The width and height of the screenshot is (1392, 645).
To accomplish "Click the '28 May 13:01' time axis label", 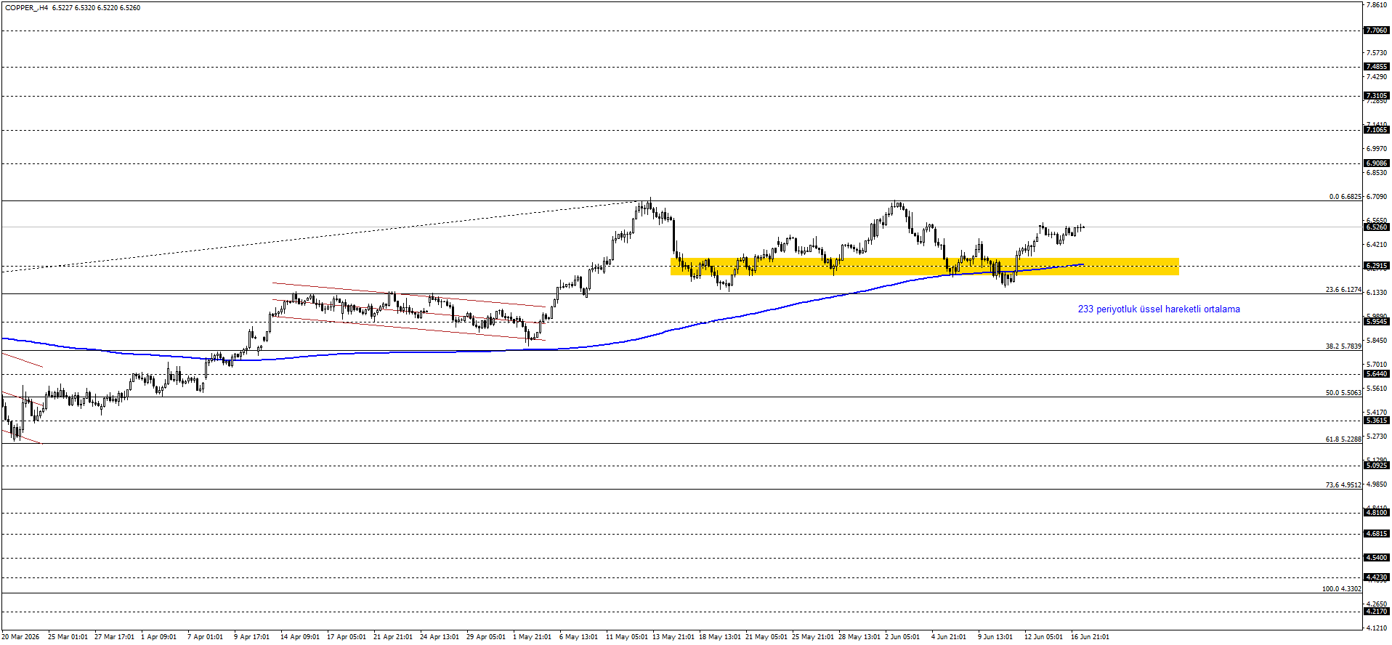I will point(859,637).
